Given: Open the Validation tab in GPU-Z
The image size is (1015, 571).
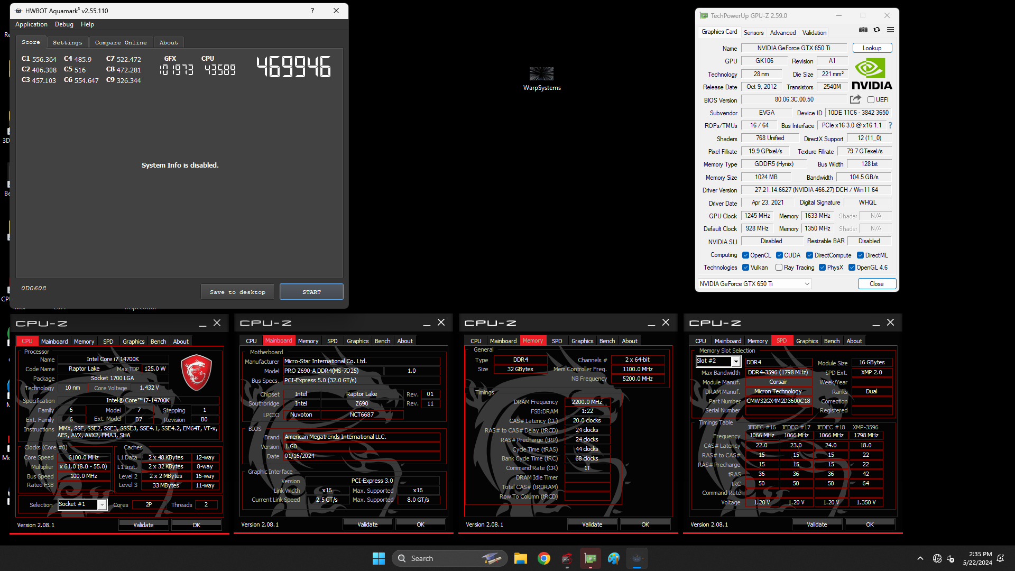Looking at the screenshot, I should (x=814, y=33).
